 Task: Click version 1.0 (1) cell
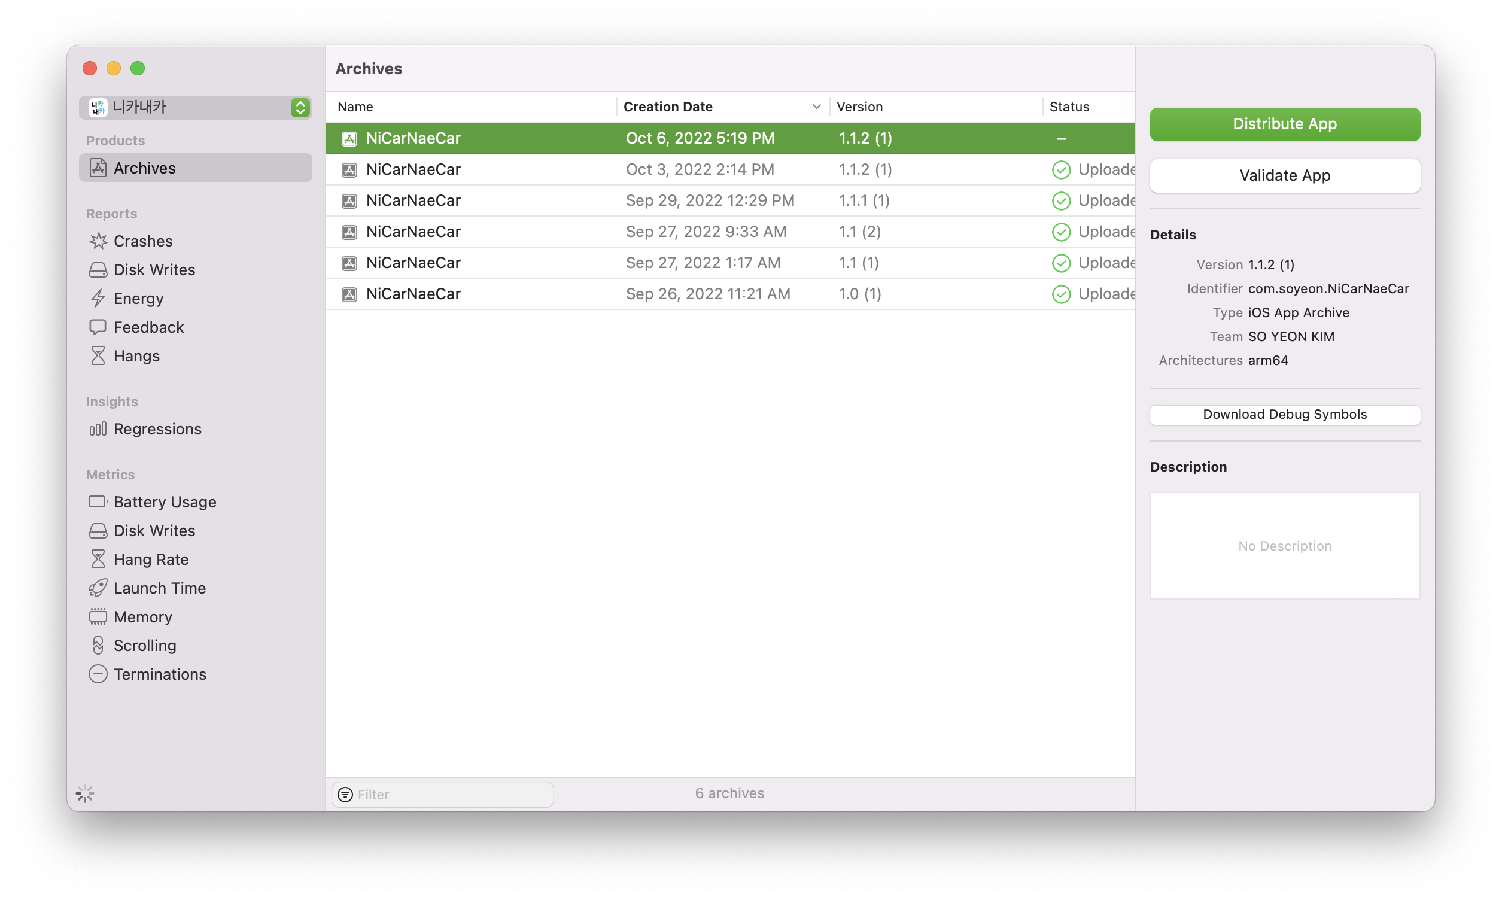pyautogui.click(x=860, y=294)
